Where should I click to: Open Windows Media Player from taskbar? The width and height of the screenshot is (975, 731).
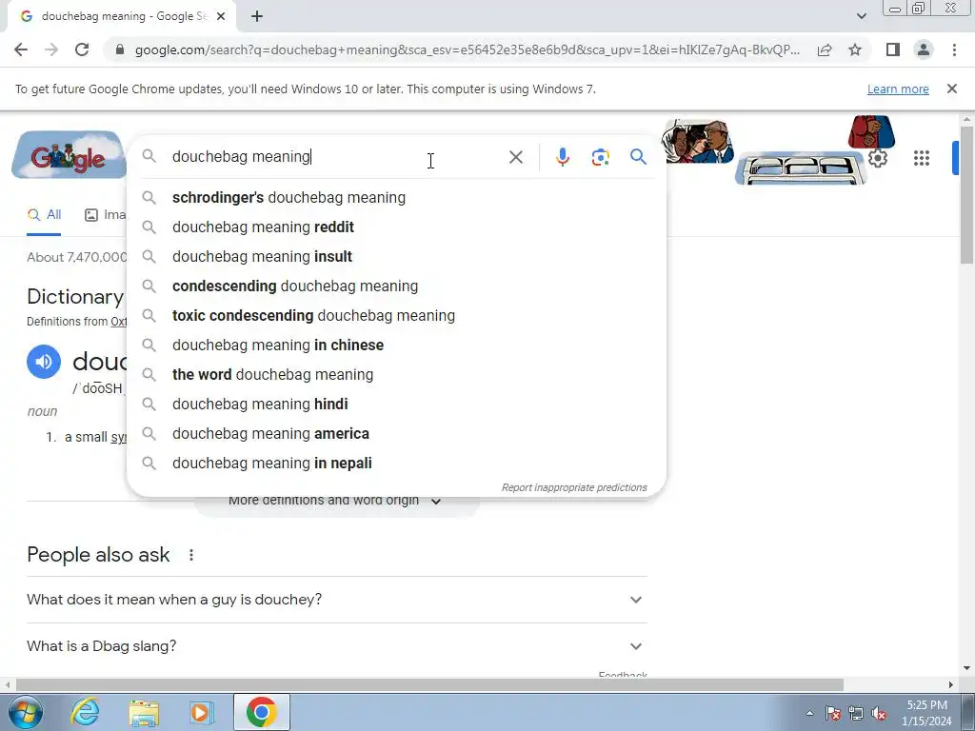(201, 712)
